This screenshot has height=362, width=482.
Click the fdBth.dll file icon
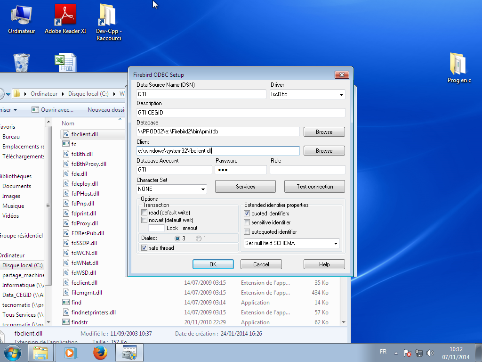66,154
